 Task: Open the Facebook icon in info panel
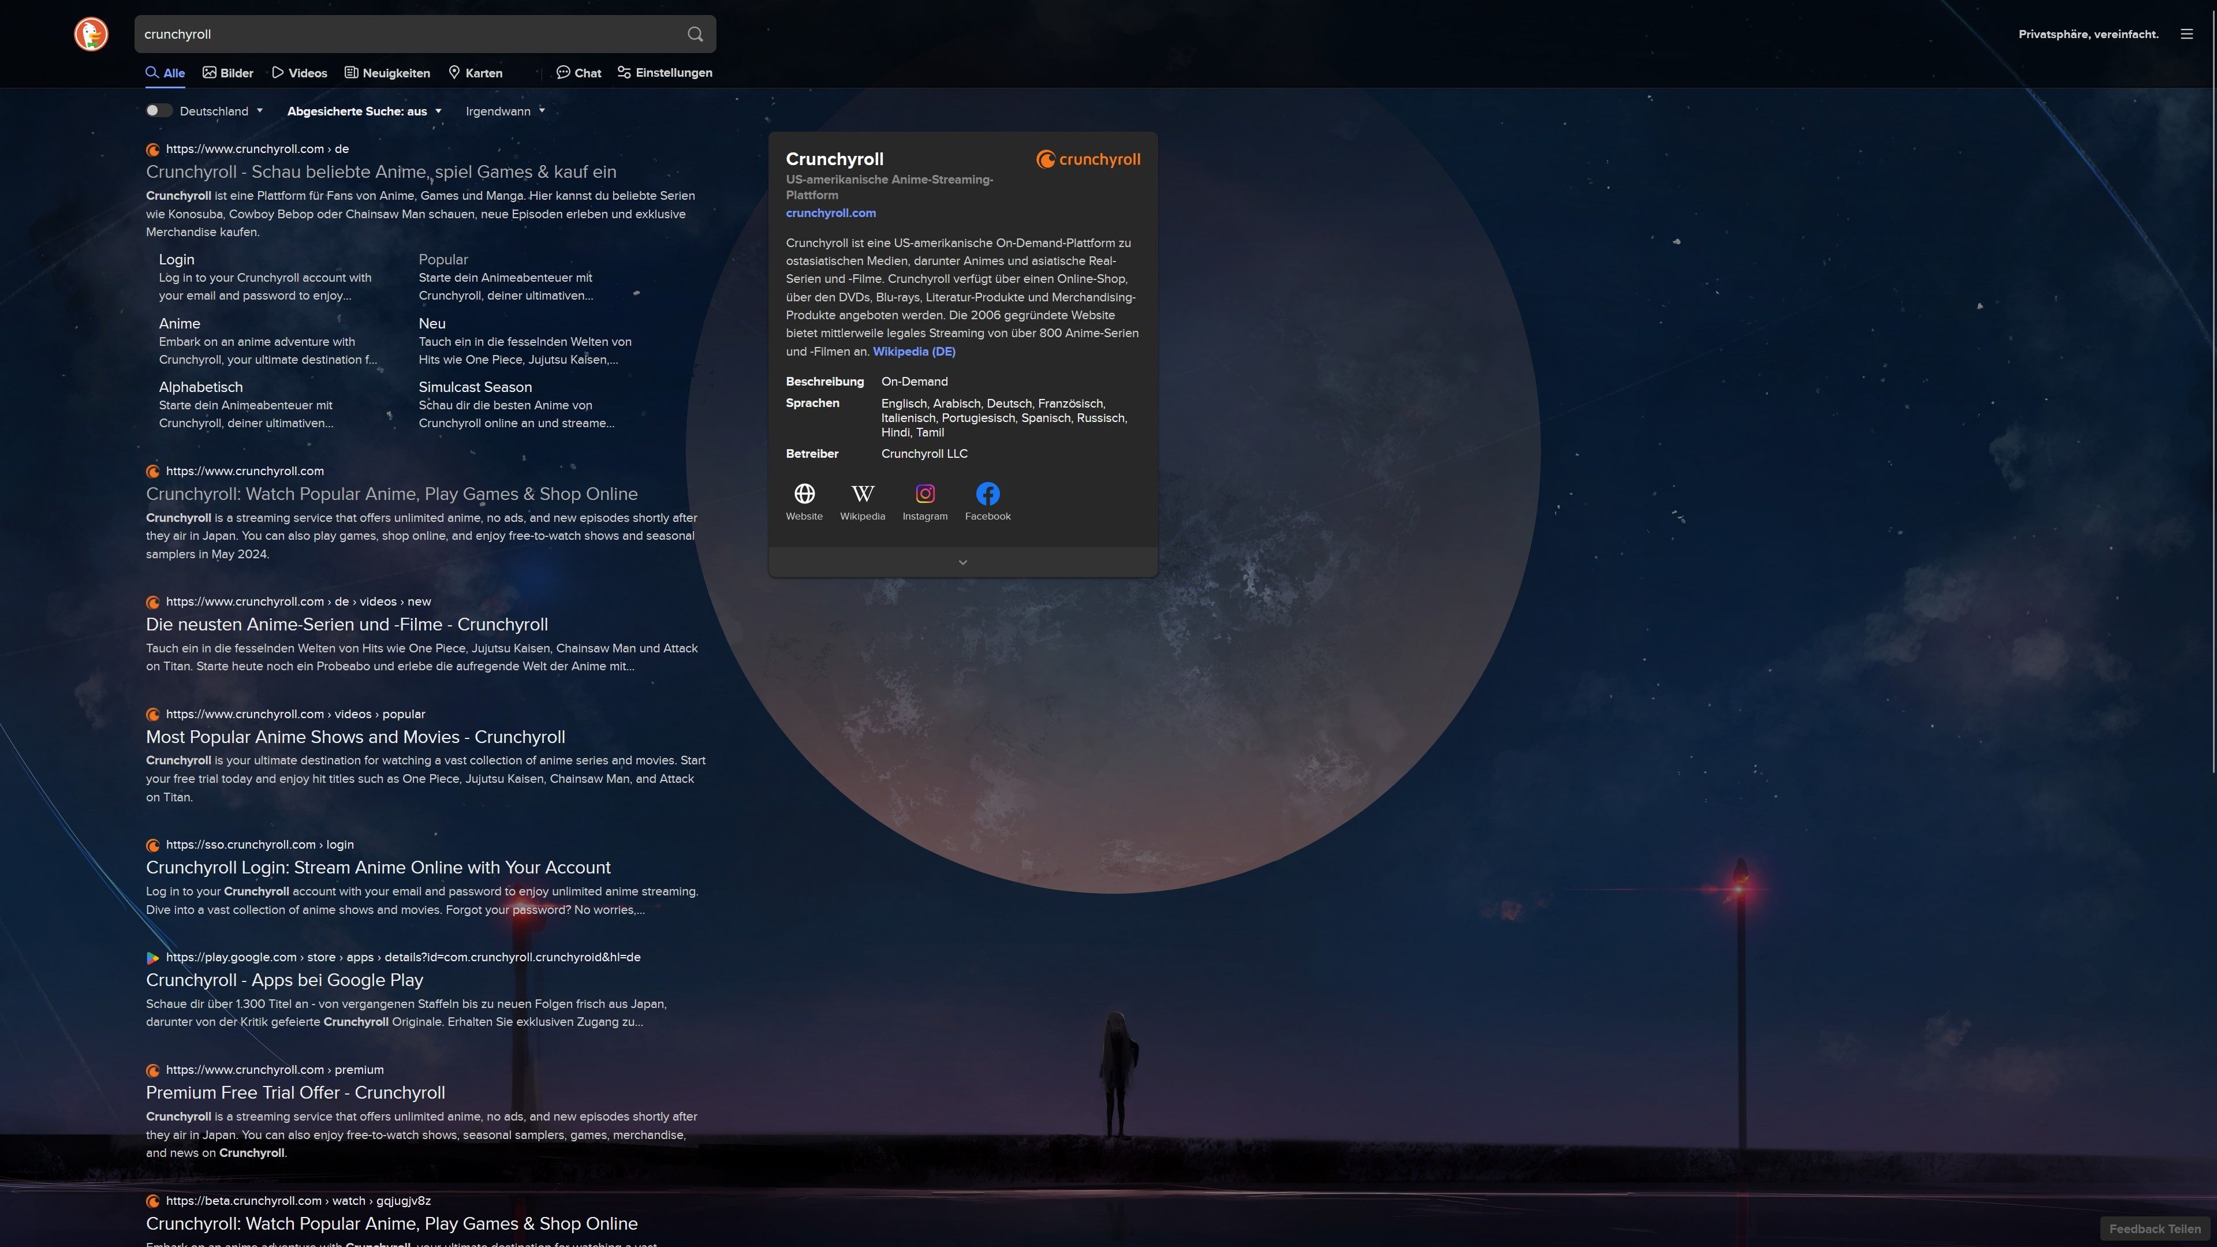coord(988,494)
